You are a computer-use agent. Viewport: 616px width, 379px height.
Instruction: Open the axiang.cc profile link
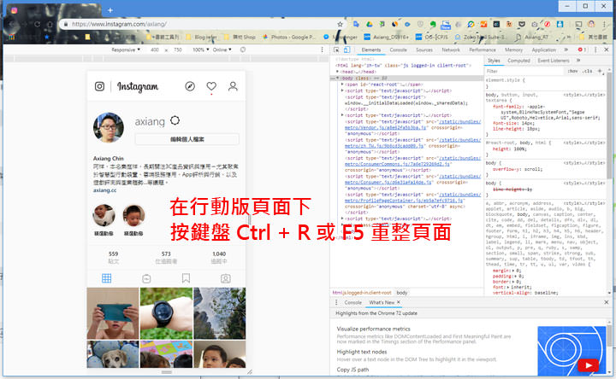[x=104, y=190]
